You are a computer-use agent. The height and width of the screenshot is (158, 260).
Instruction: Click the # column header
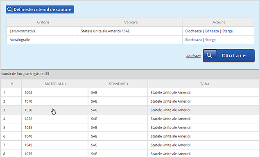coord(11,84)
